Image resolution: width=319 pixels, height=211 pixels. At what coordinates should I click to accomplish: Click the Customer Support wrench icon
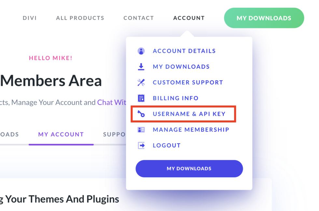coord(141,82)
